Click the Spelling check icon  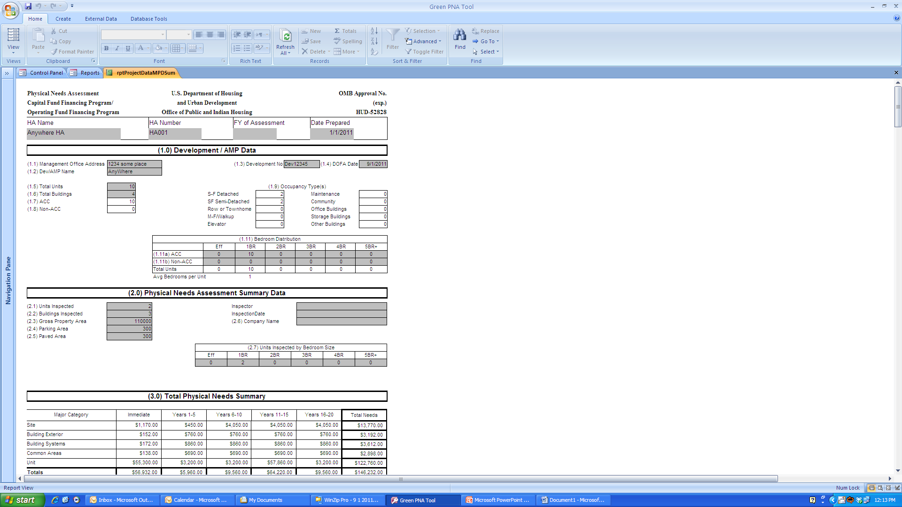[x=337, y=41]
